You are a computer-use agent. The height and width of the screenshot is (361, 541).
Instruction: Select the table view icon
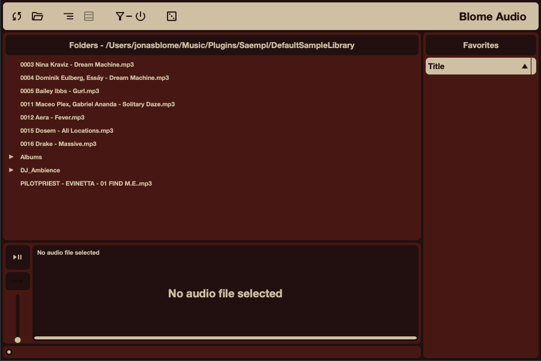point(89,16)
